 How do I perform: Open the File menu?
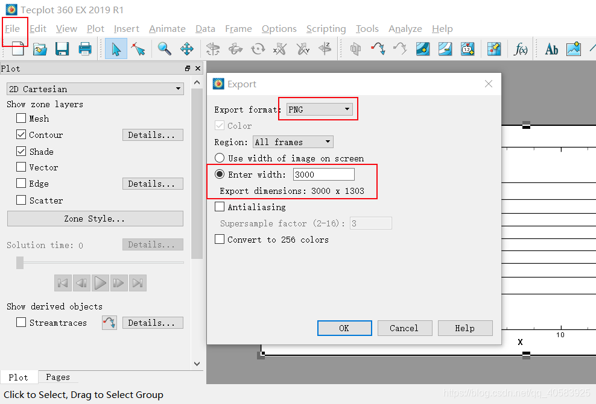click(13, 29)
